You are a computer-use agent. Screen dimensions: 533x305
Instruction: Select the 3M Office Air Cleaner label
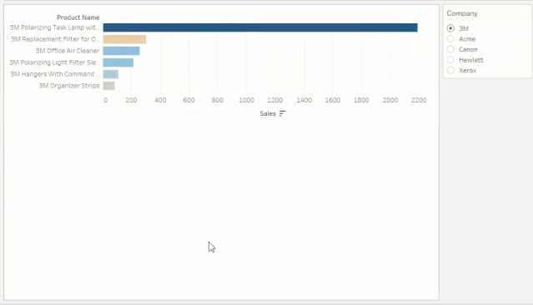(x=68, y=51)
